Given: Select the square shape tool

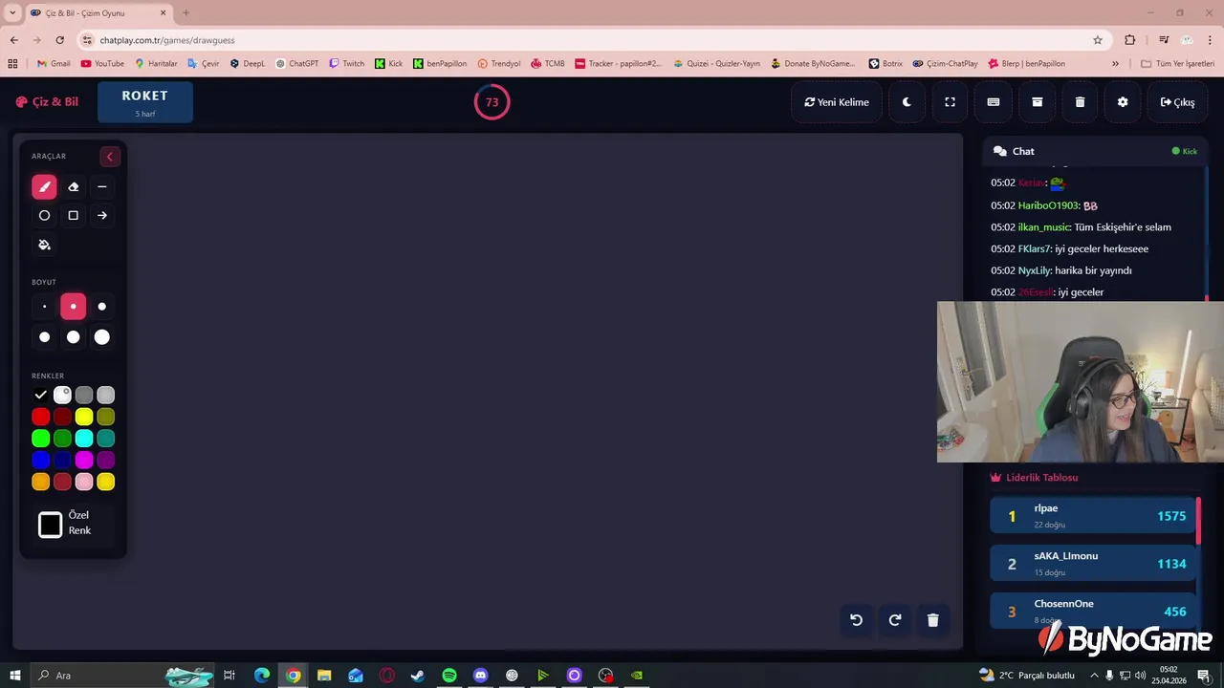Looking at the screenshot, I should pos(73,216).
